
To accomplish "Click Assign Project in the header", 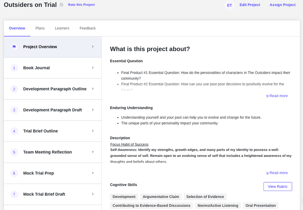I will pos(283,5).
